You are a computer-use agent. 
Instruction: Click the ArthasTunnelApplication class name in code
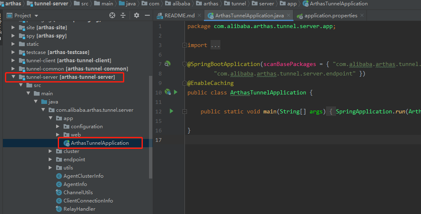click(x=268, y=92)
